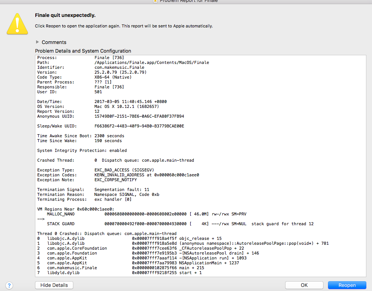Click the Hide Details button
Image resolution: width=372 pixels, height=291 pixels.
(54, 285)
